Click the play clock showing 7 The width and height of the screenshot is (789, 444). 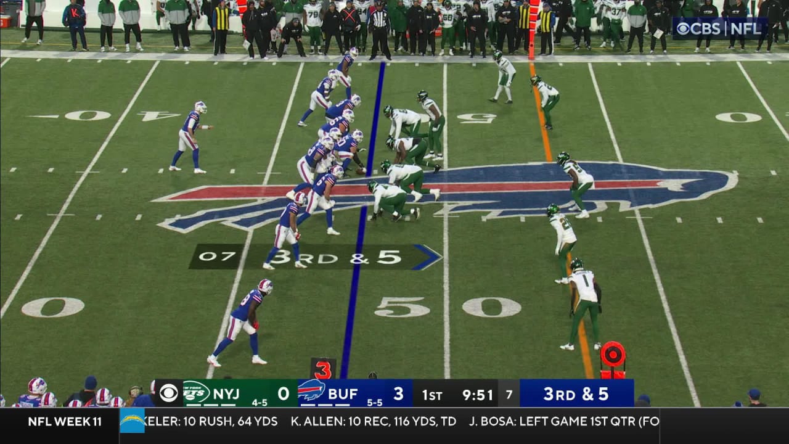[509, 394]
